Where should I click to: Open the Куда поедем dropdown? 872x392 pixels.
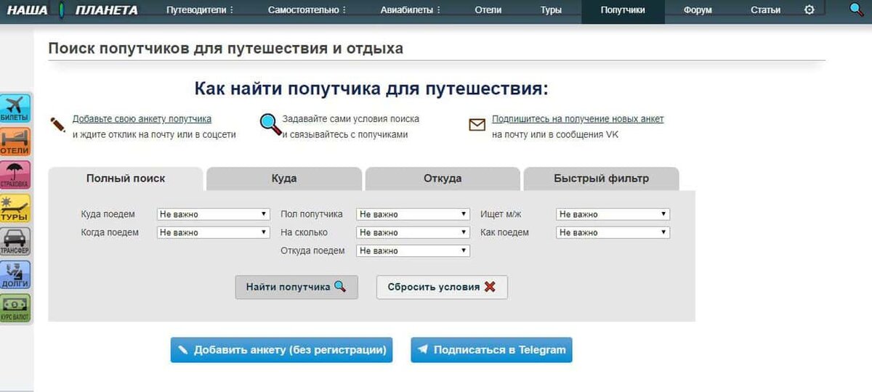tap(214, 214)
